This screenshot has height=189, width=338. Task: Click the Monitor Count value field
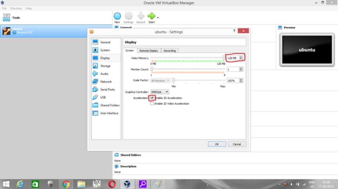(233, 69)
